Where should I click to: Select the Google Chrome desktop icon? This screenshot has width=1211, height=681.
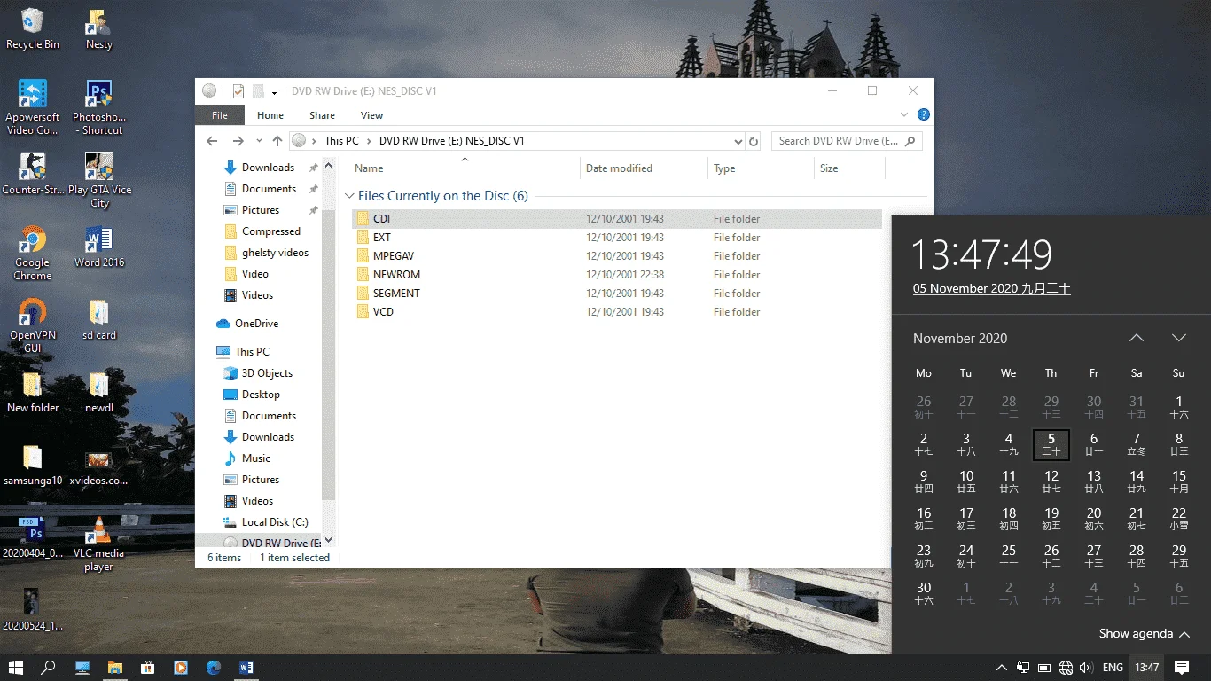click(33, 253)
